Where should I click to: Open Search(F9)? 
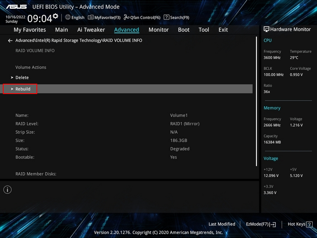176,17
